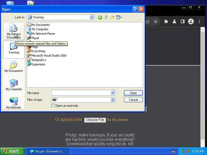The height and width of the screenshot is (155, 207).
Task: Select My Documents in the file list
Action: (39, 25)
